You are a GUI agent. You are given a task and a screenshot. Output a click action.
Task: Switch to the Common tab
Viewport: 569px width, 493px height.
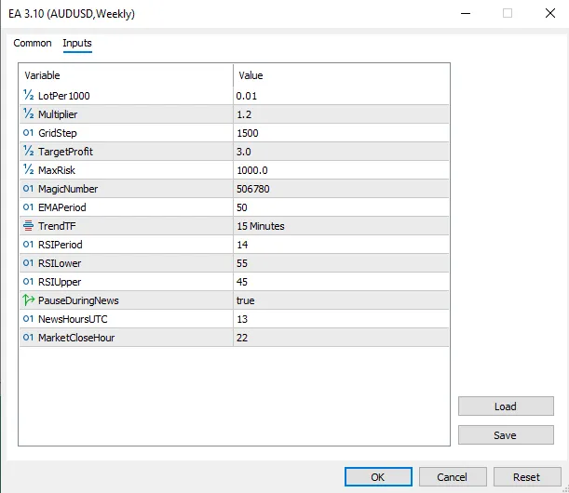coord(33,44)
